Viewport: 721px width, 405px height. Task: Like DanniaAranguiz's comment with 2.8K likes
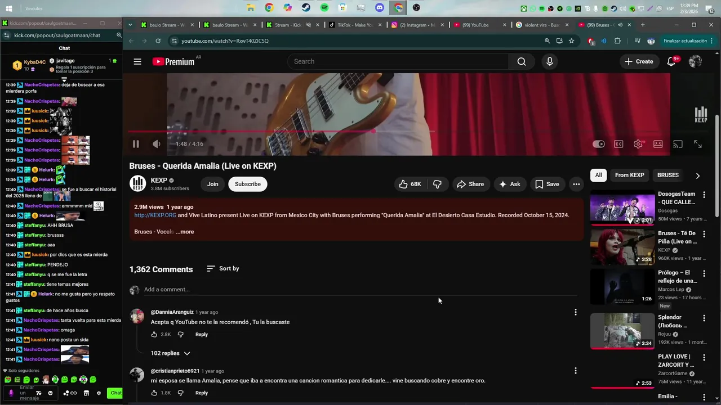[x=154, y=334]
